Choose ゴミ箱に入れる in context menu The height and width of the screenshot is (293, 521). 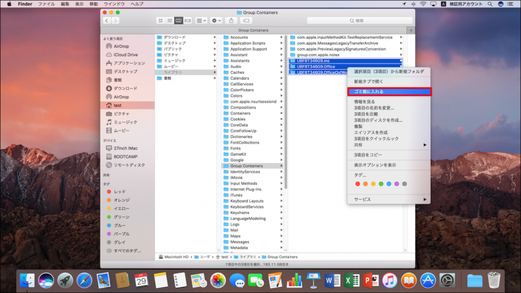point(389,92)
